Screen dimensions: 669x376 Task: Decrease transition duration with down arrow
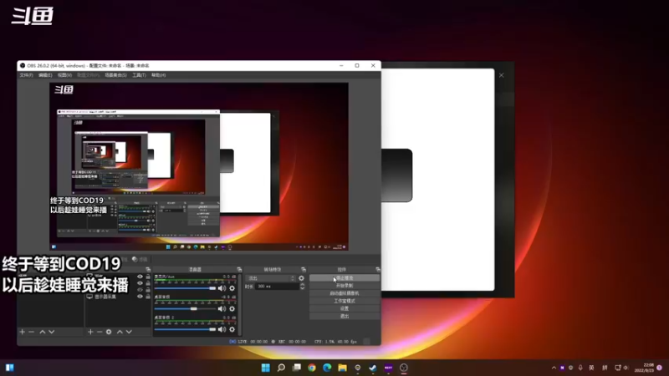(303, 288)
